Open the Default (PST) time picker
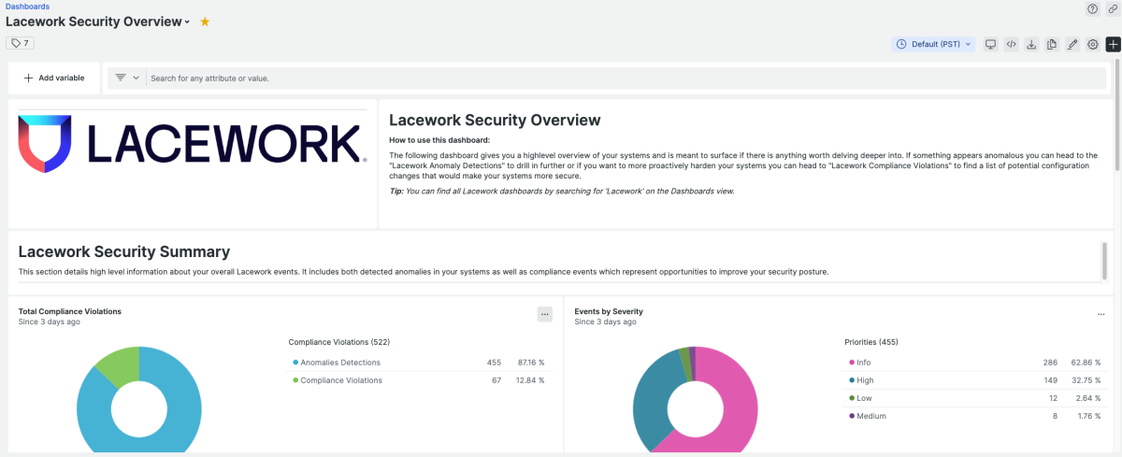This screenshot has width=1122, height=457. 934,44
